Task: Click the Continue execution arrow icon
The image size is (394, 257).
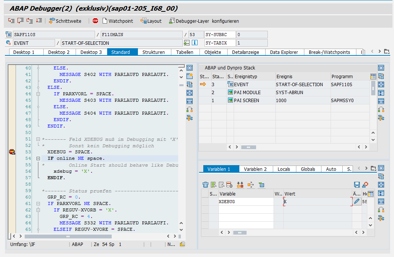Action: click(x=39, y=21)
